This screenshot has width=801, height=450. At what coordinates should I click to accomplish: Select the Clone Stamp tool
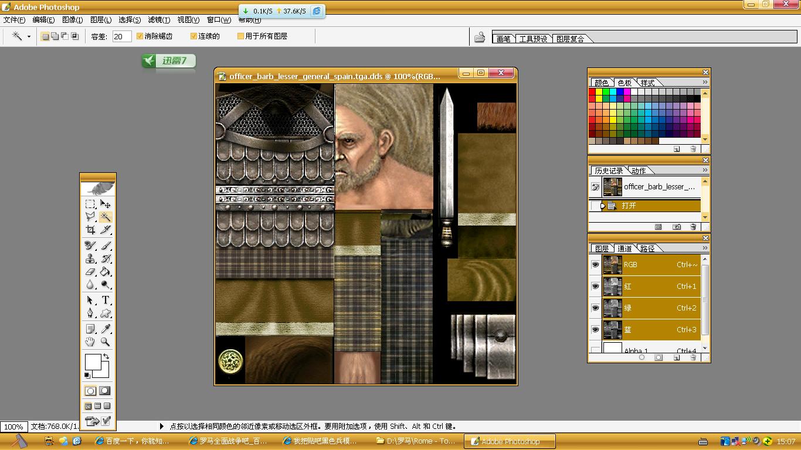[90, 258]
